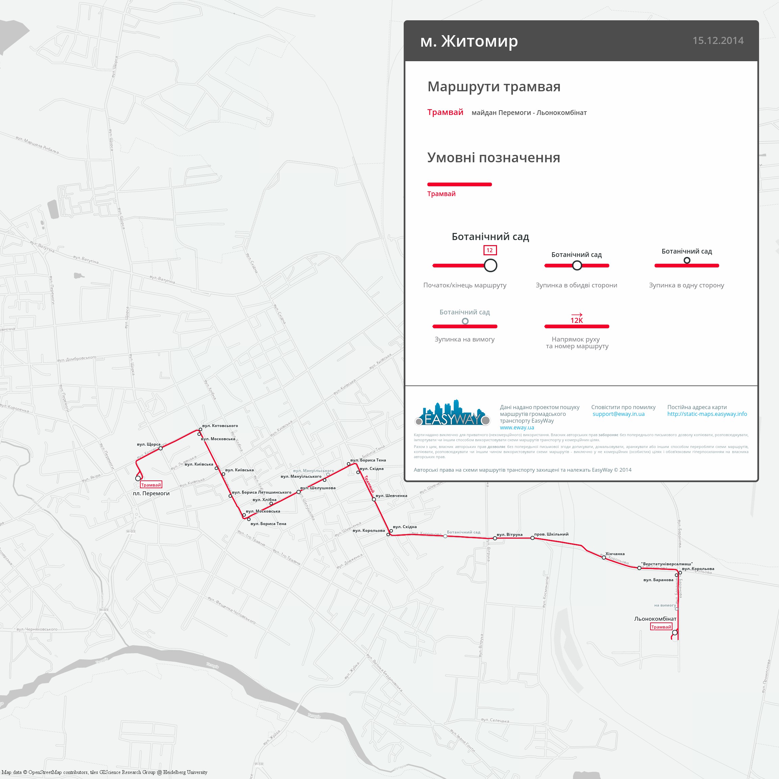Click the Зупинка на вимогу caption
This screenshot has height=779, width=779.
(465, 339)
